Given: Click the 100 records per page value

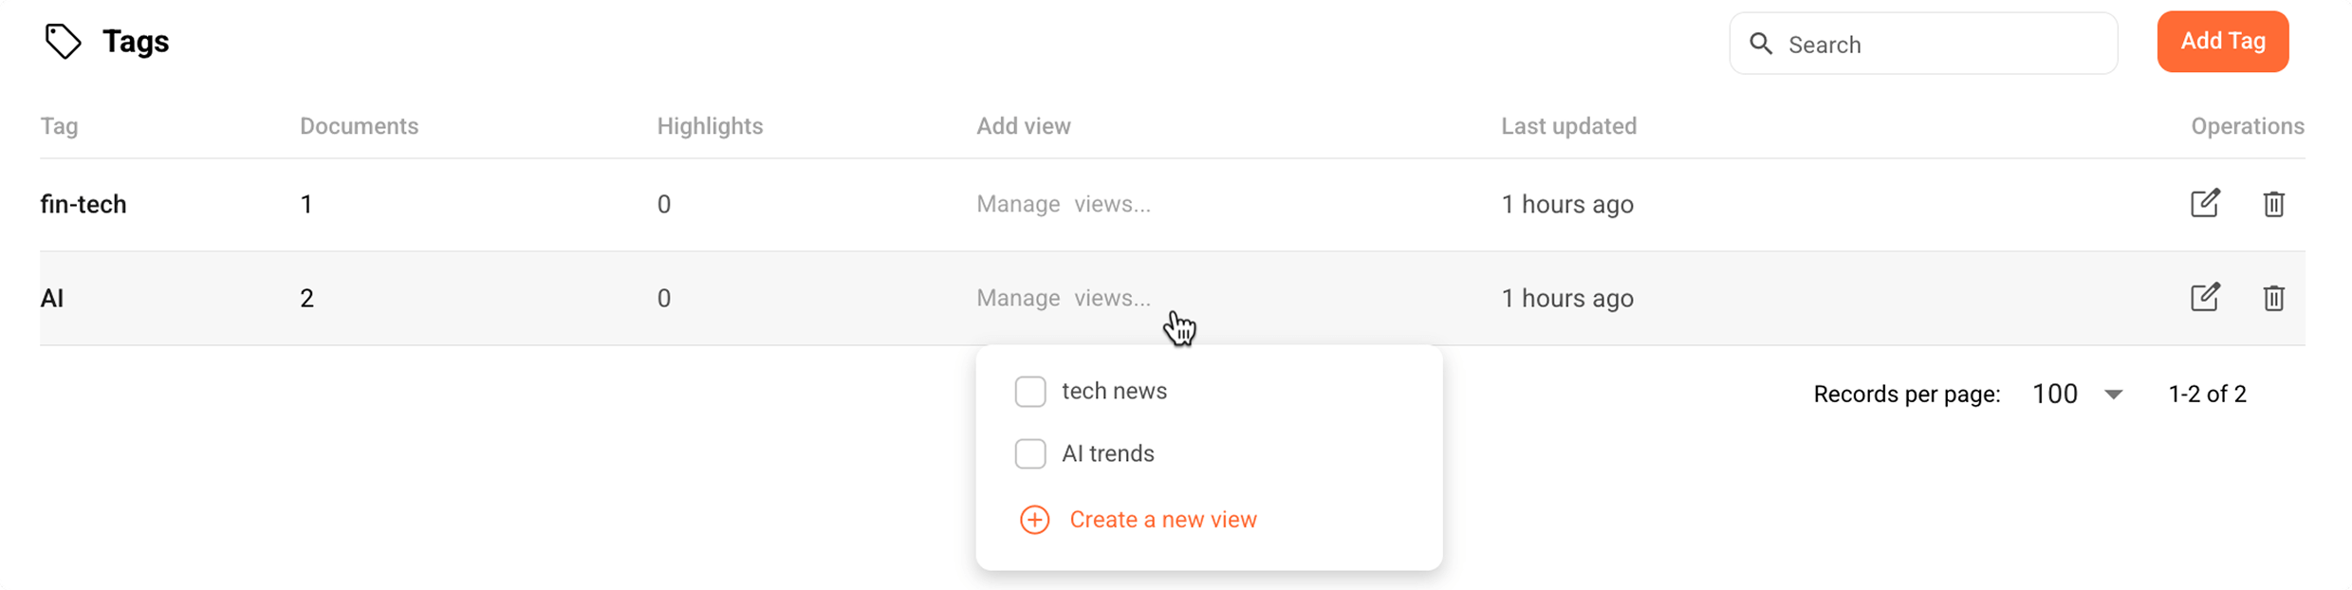Looking at the screenshot, I should coord(2054,393).
